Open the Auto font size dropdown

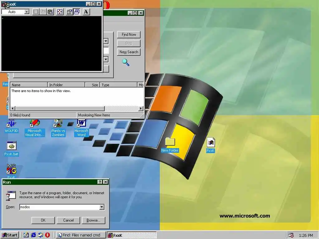tap(27, 12)
